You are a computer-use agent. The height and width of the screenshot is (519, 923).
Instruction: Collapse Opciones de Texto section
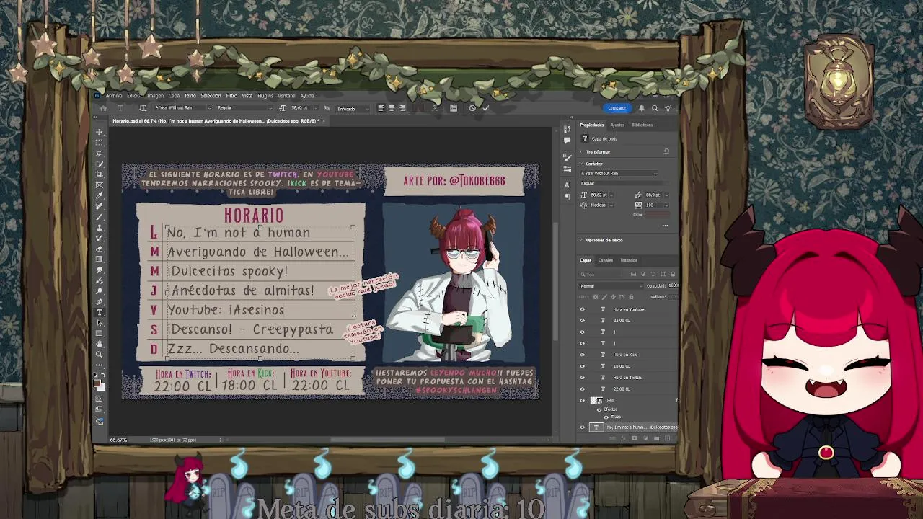tap(581, 240)
